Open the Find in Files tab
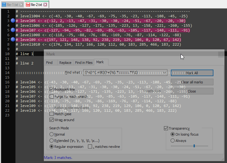The height and width of the screenshot is (163, 227). [84, 63]
